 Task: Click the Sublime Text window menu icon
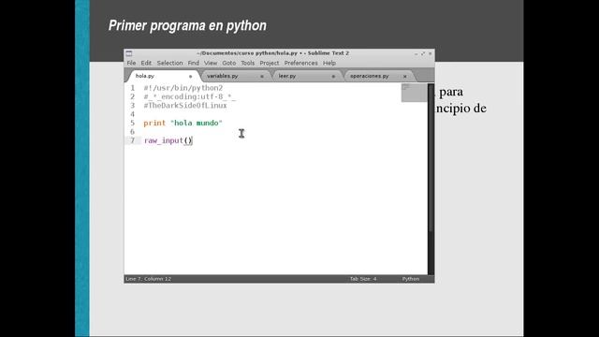click(x=129, y=53)
